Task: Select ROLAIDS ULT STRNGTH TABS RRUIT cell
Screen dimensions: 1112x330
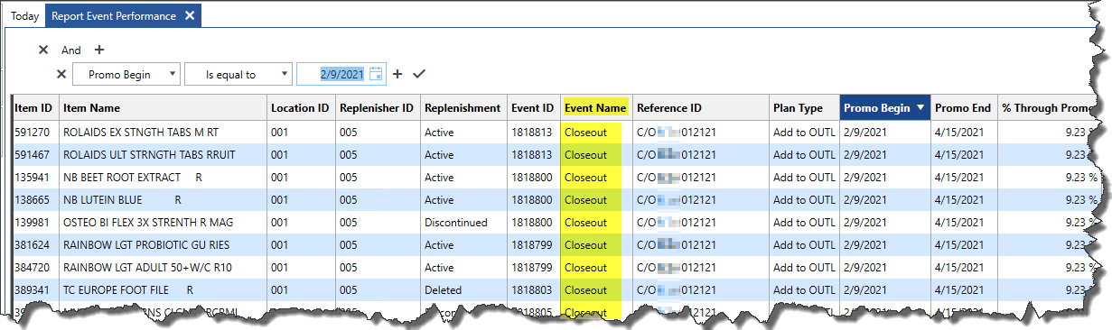Action: (x=163, y=155)
